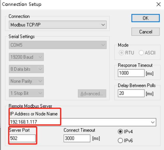The width and height of the screenshot is (164, 150).
Task: Click the Advanced... serial settings button
Action: tap(92, 94)
